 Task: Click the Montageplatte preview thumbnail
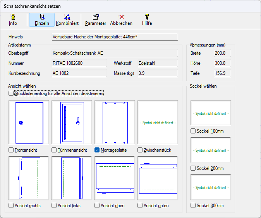[115, 123]
